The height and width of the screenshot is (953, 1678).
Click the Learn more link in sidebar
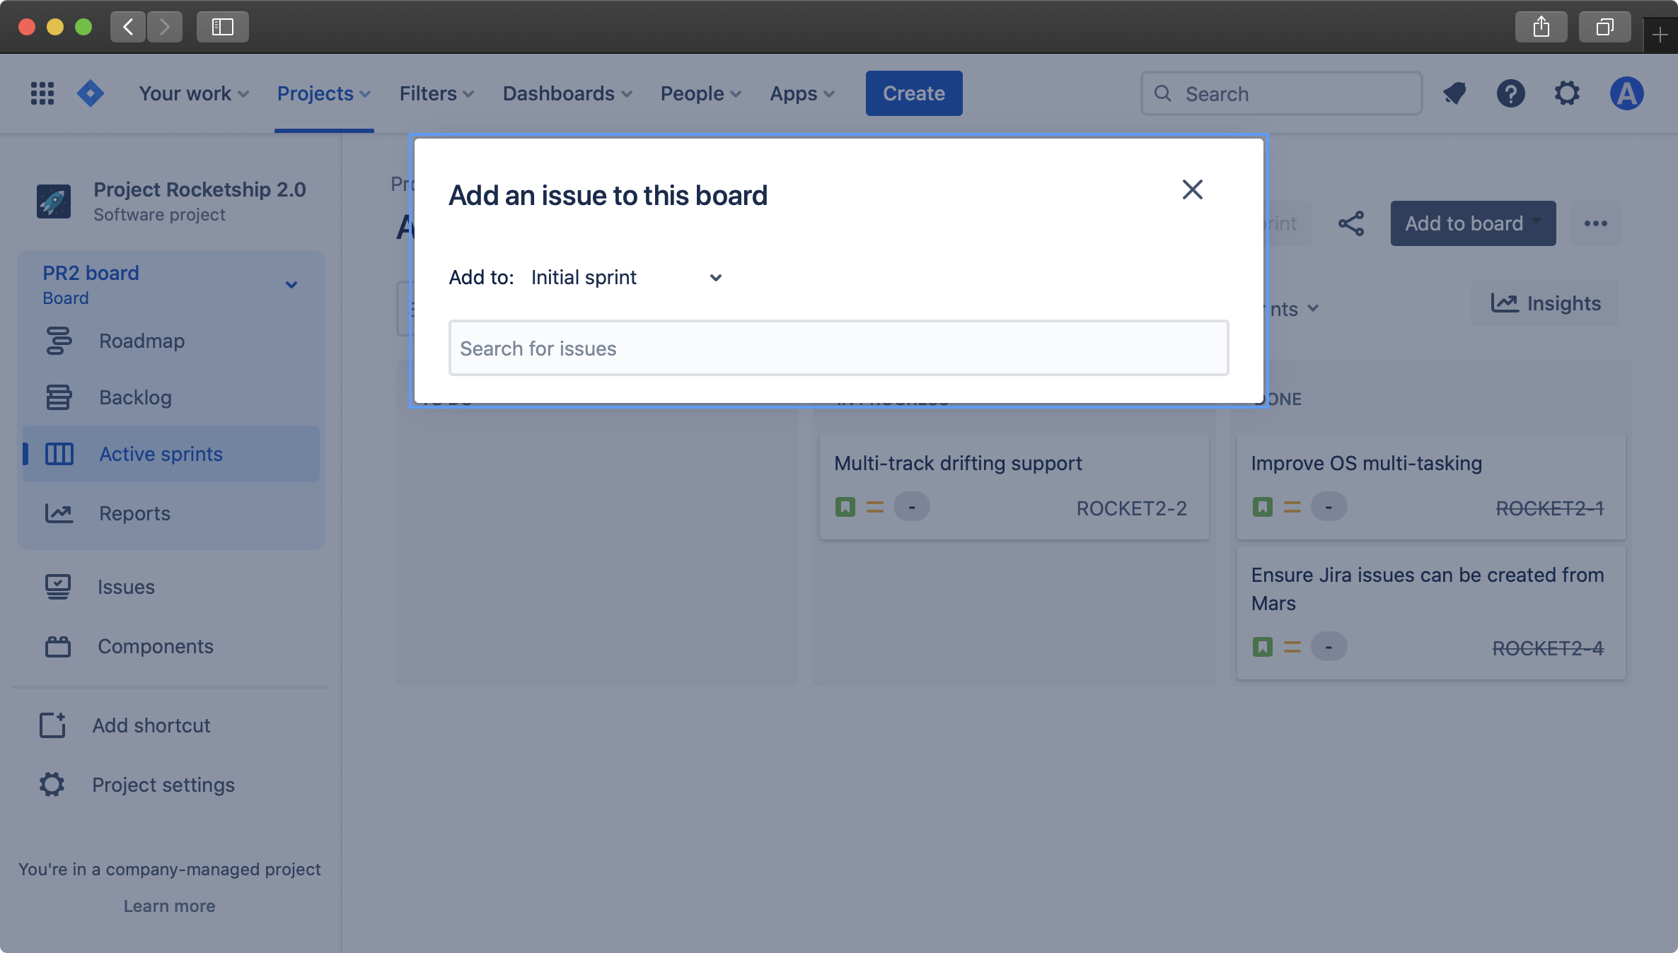click(x=169, y=906)
